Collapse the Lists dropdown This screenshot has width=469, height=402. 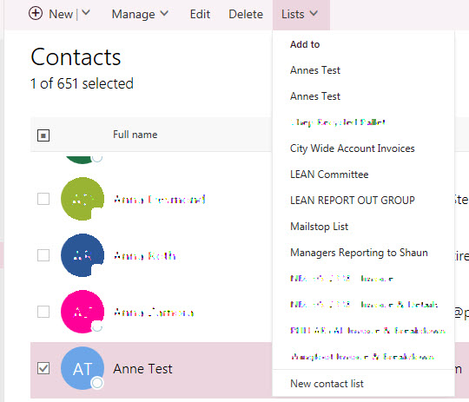301,14
